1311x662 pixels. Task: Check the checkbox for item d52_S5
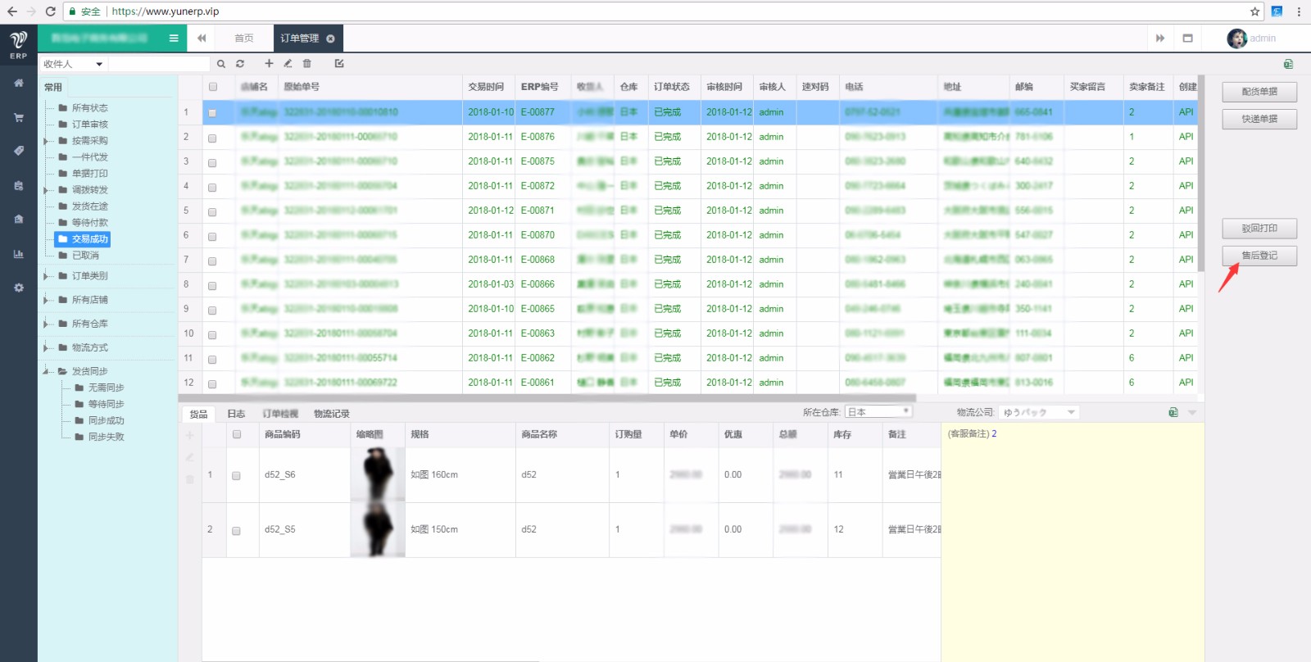pyautogui.click(x=236, y=531)
